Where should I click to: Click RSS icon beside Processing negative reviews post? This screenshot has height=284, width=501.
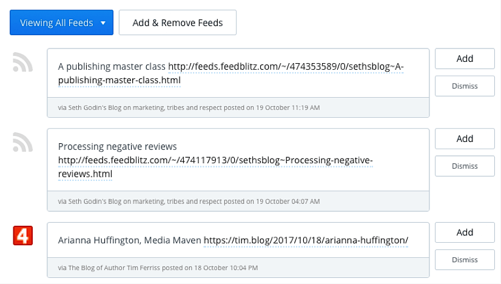[22, 142]
